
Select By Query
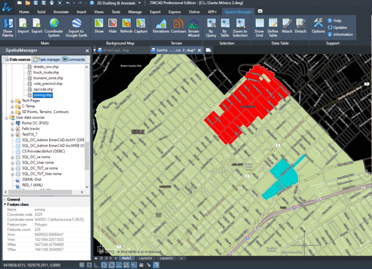[x=211, y=27]
